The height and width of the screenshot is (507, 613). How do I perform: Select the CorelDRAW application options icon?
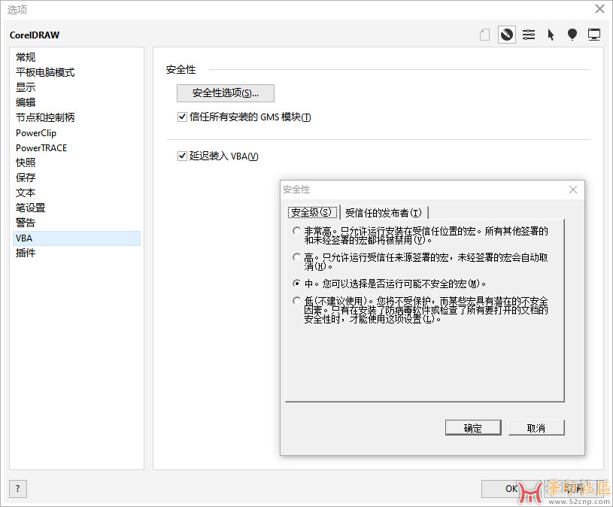pyautogui.click(x=507, y=35)
